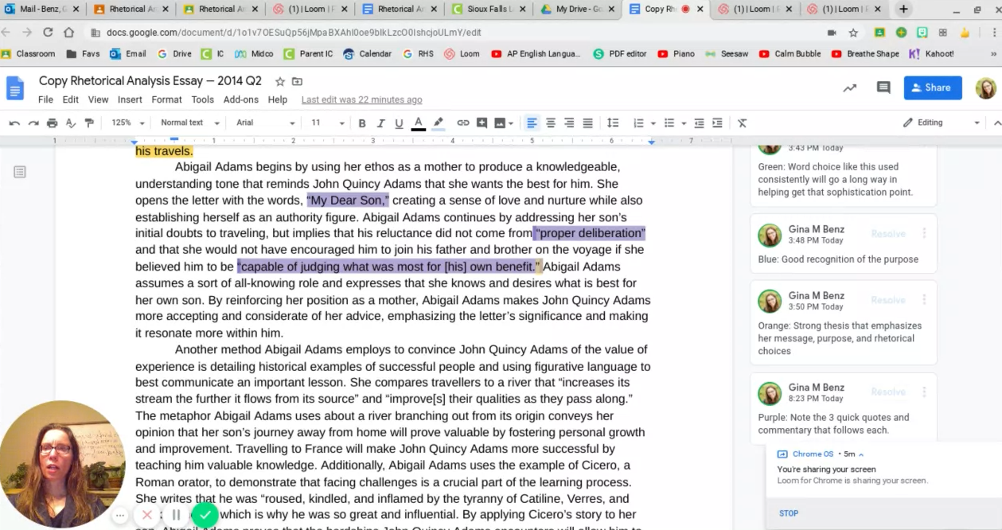Set right text alignment

(569, 123)
